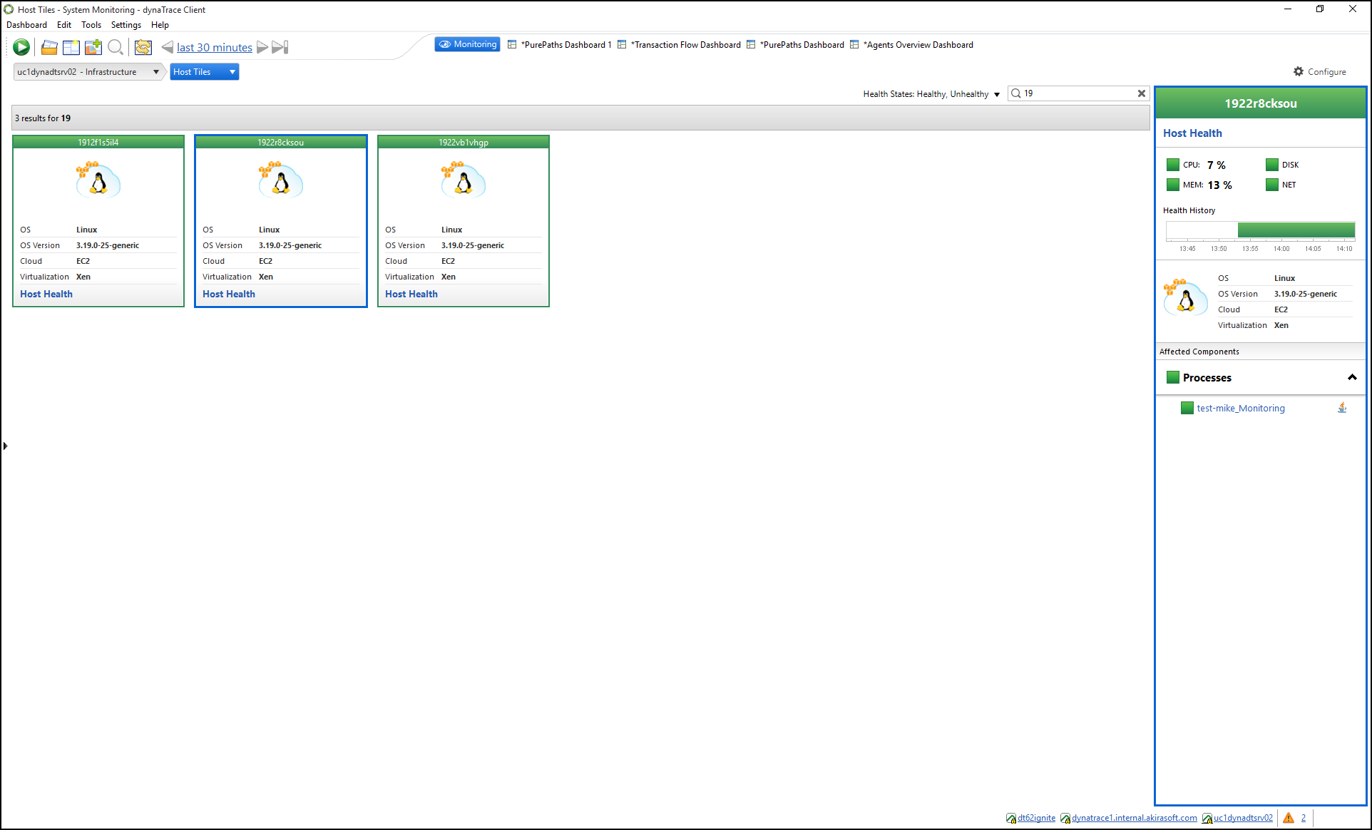Click the green start/play toolbar icon

(x=21, y=47)
